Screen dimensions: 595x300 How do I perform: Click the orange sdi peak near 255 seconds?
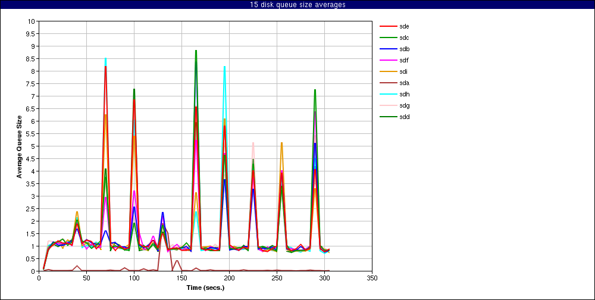point(281,143)
